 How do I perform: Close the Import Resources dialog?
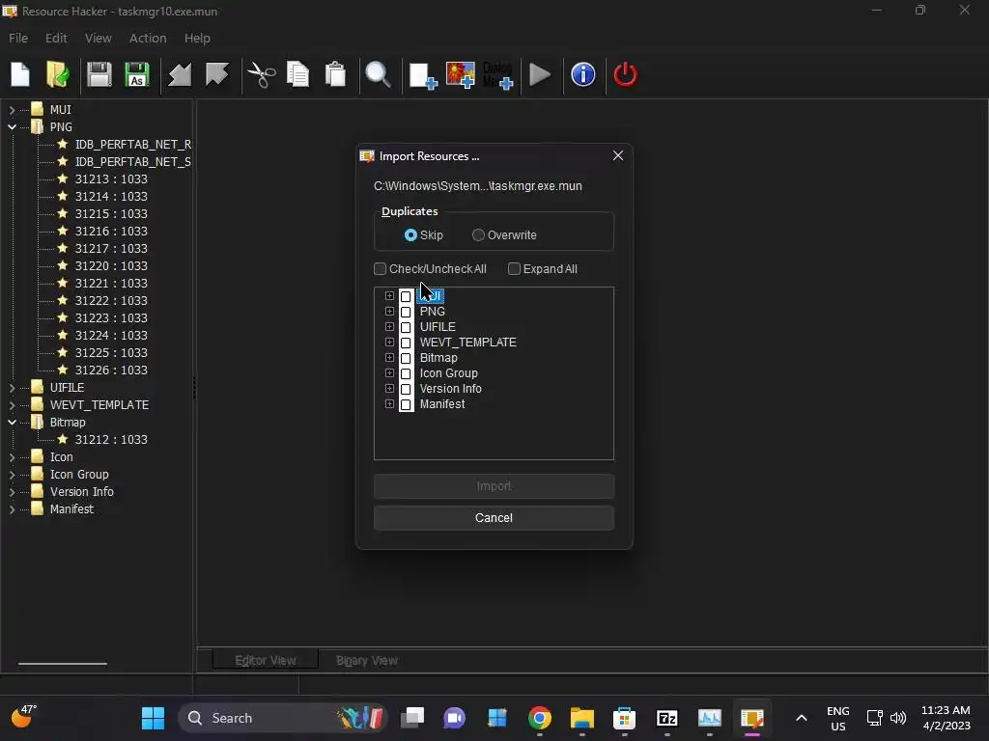coord(618,155)
